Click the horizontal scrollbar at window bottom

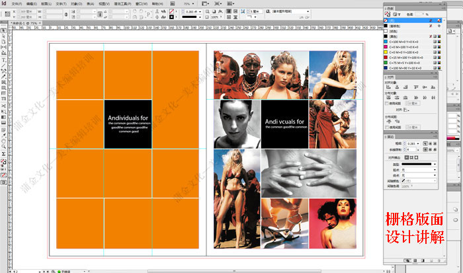coord(234,271)
